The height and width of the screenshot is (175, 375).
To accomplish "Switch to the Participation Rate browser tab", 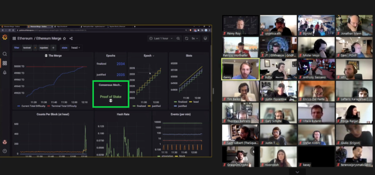I will 93,27.
